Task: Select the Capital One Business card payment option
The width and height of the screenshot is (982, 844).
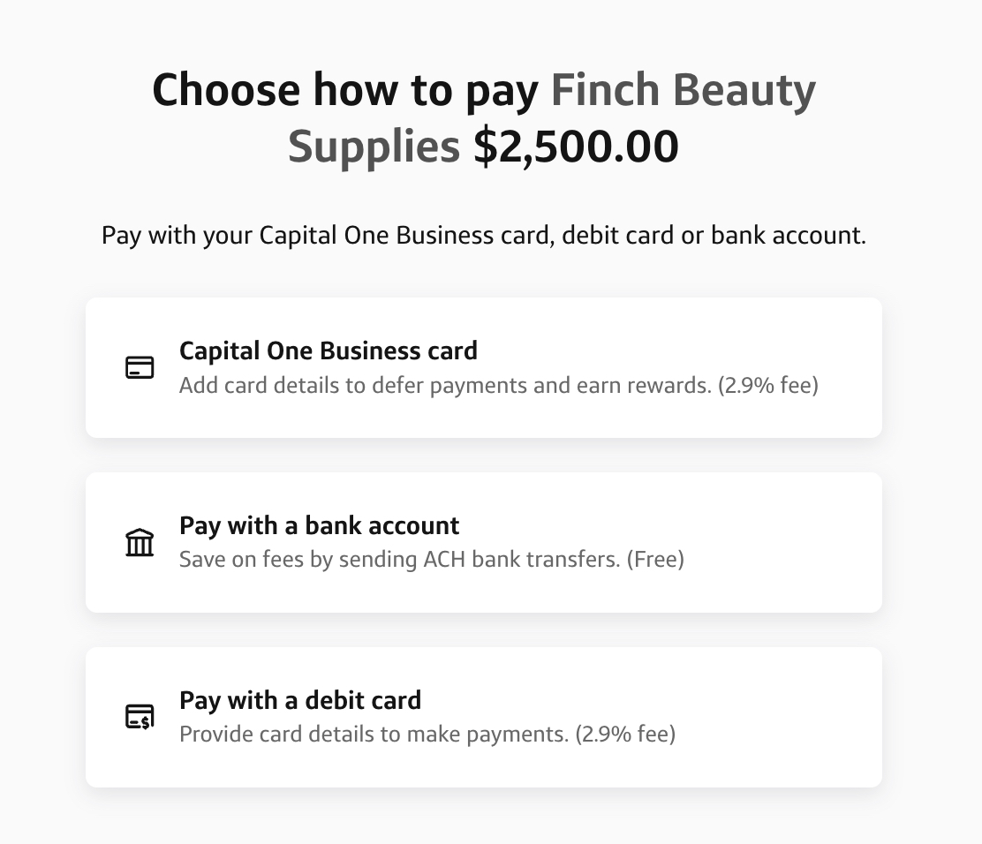Action: [484, 367]
